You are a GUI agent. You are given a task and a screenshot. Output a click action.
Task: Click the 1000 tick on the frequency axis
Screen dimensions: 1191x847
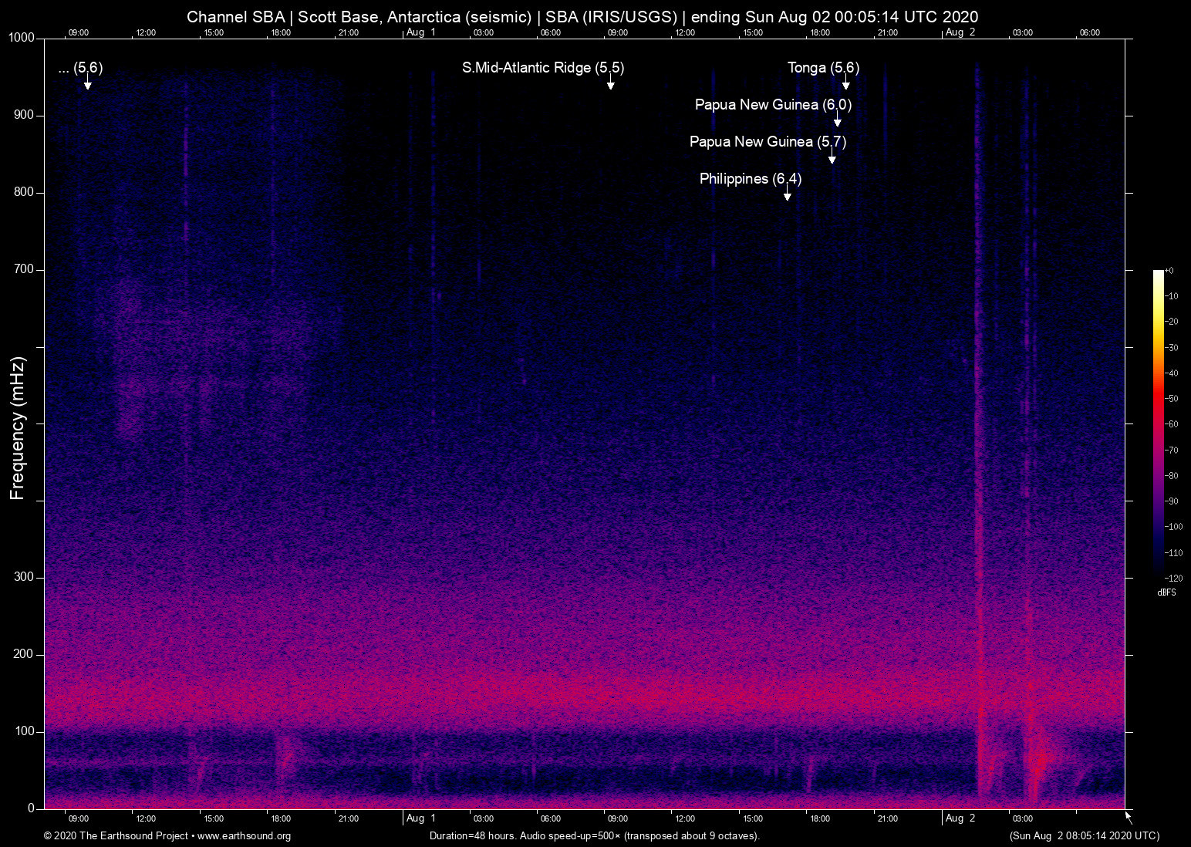[x=20, y=37]
